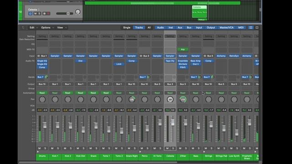Screen dimensions: 292x164
Task: Solo the Snare channel strip
Action: tap(96, 149)
